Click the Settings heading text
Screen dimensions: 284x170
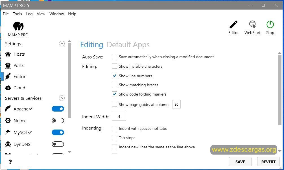pyautogui.click(x=13, y=44)
